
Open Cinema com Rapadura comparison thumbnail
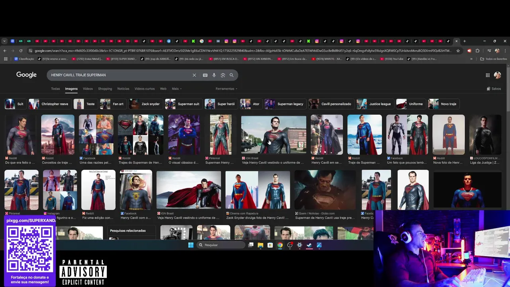[258, 190]
